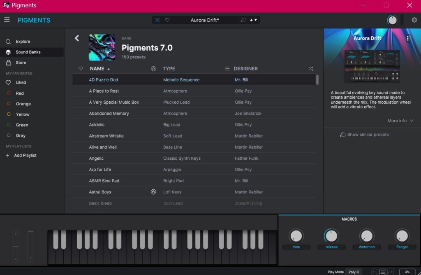Image resolution: width=421 pixels, height=275 pixels.
Task: Expand the More info section
Action: tap(400, 121)
